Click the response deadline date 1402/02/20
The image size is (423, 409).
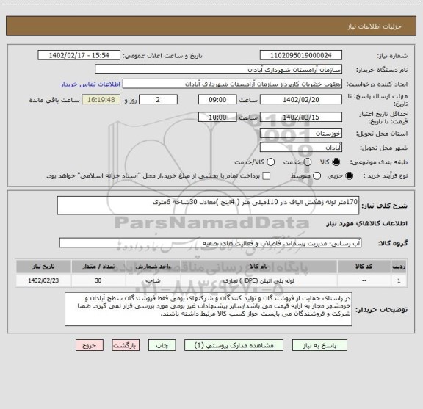coord(301,100)
